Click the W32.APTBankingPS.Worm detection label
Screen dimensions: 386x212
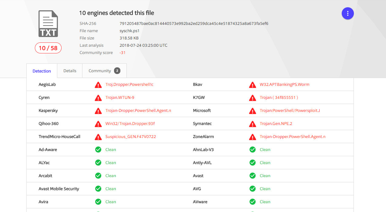pos(284,84)
